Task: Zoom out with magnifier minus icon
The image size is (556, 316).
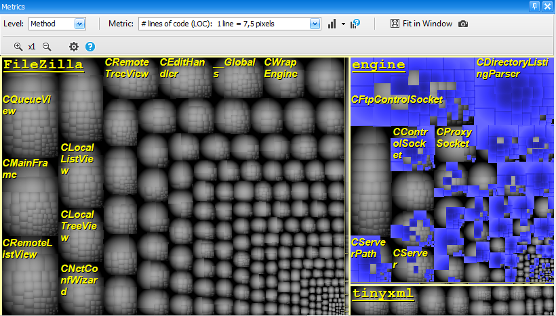Action: tap(47, 47)
